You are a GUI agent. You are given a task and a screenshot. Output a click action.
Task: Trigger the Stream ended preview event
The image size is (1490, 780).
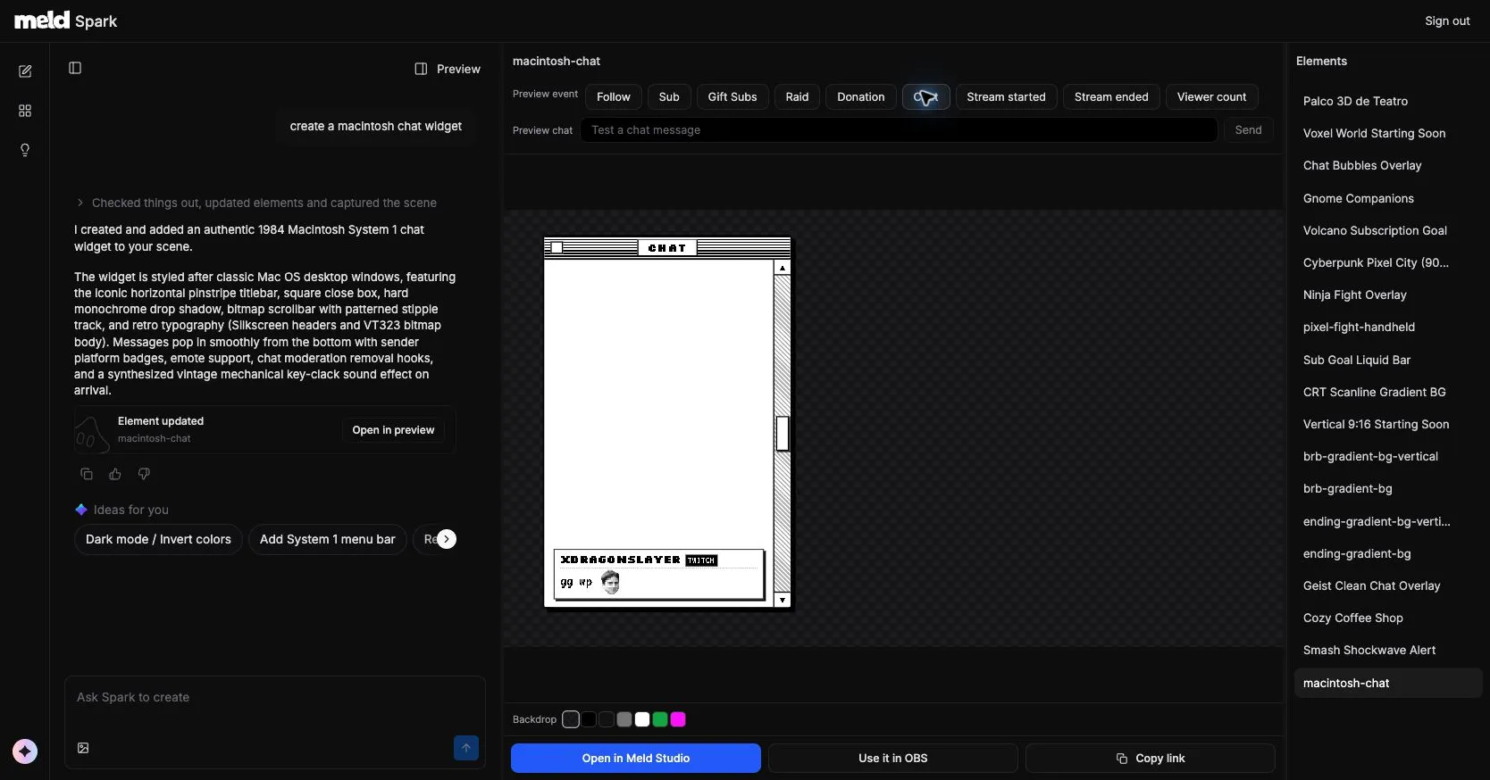click(x=1111, y=97)
